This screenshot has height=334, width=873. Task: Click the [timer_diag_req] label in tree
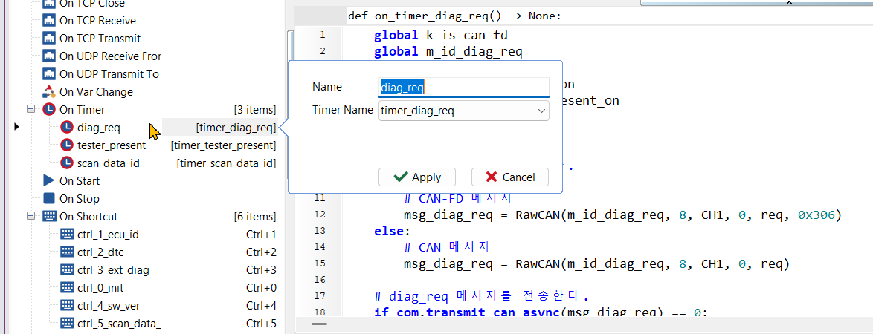click(x=236, y=128)
